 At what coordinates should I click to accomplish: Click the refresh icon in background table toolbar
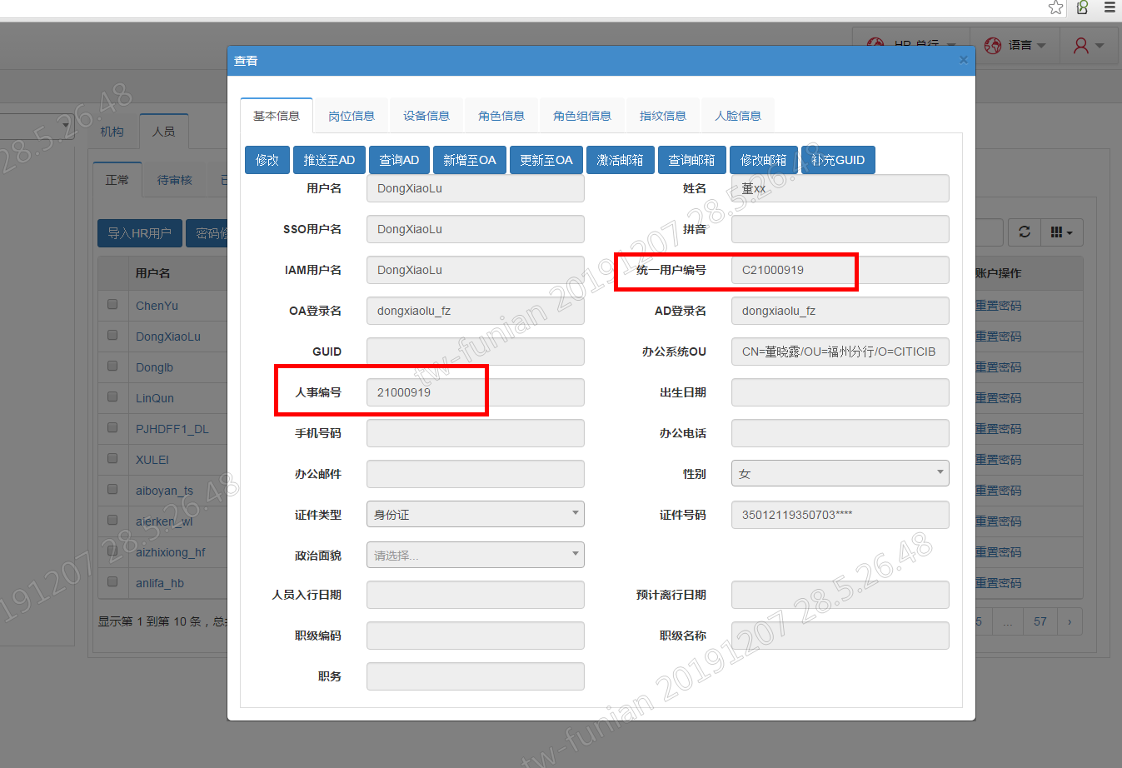coord(1025,232)
